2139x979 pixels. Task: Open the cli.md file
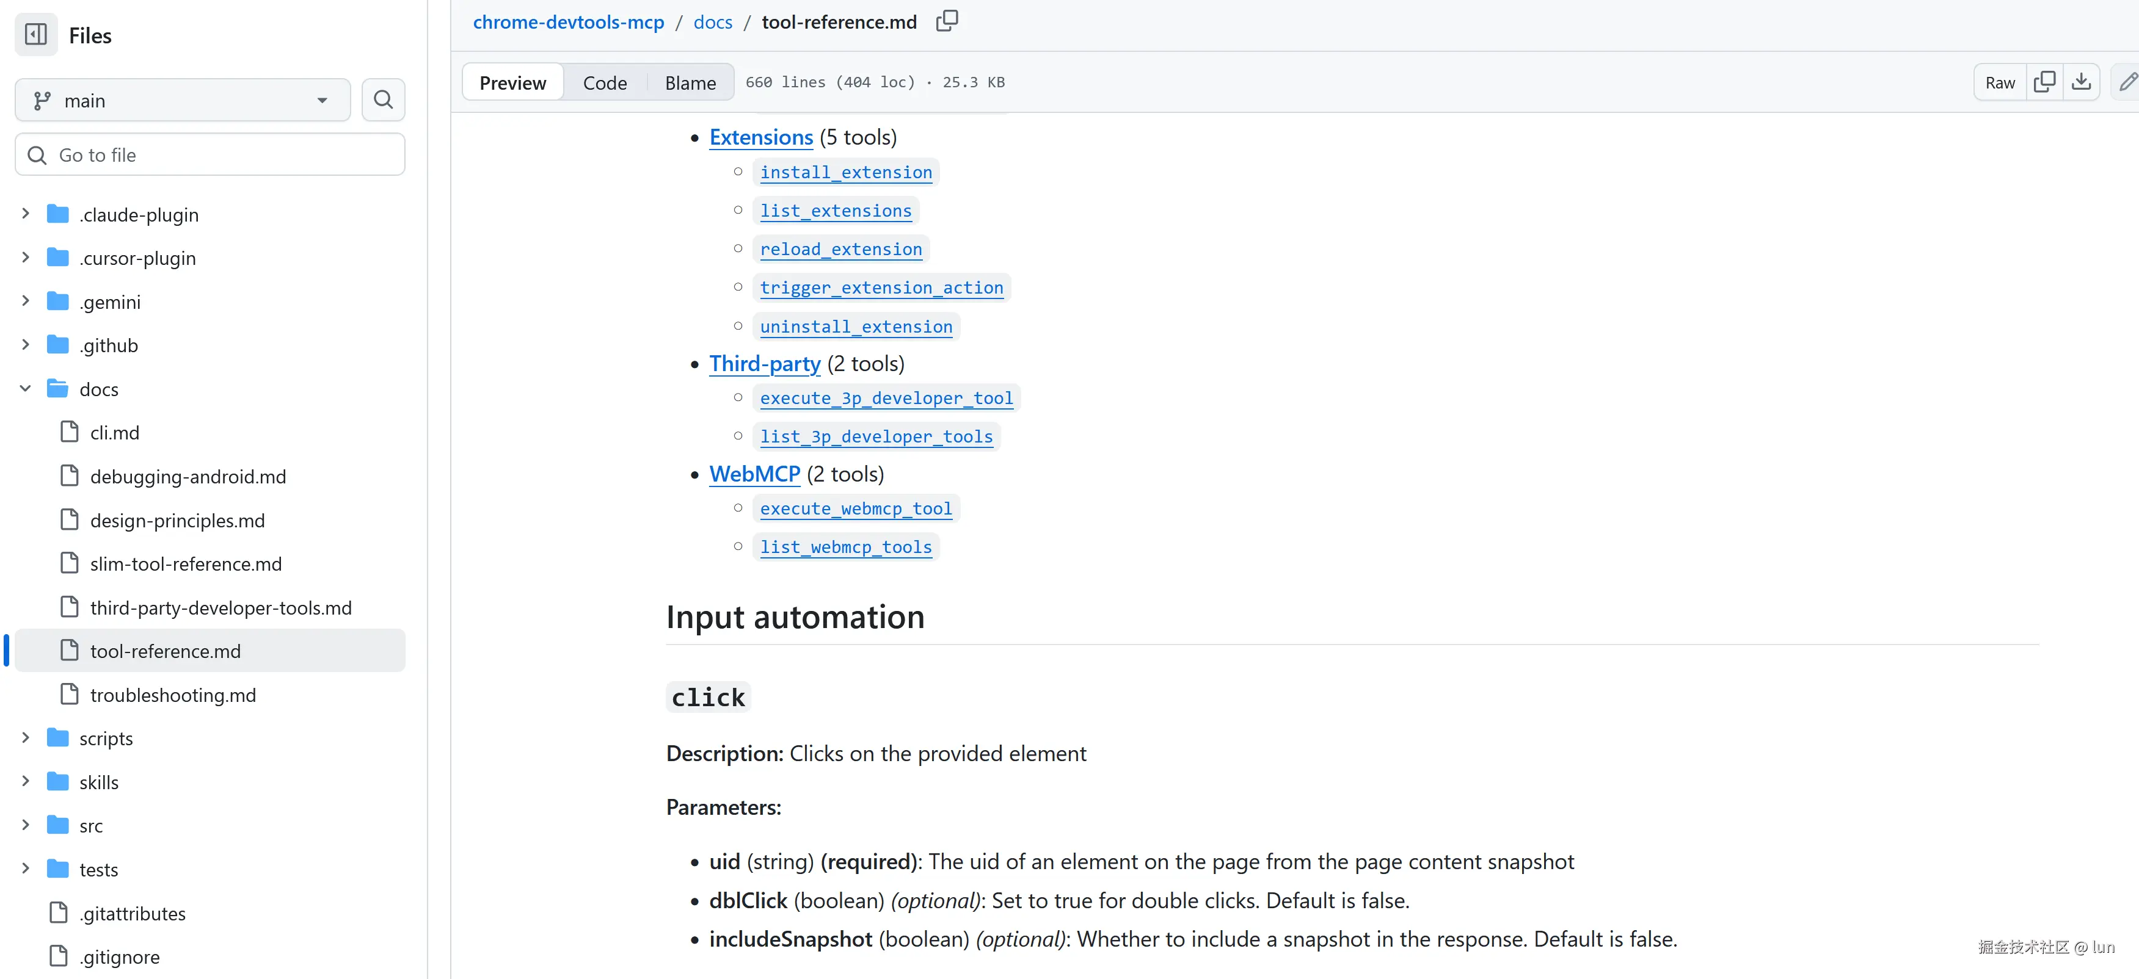[x=115, y=433]
